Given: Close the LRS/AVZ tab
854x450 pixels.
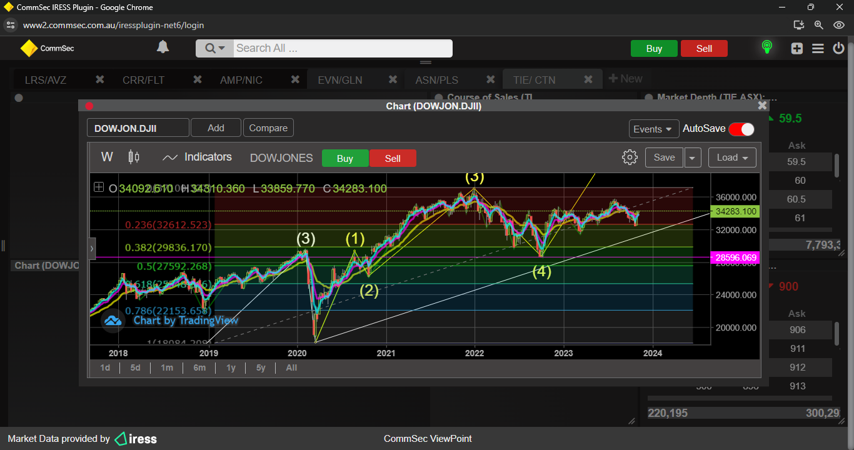Looking at the screenshot, I should (99, 79).
